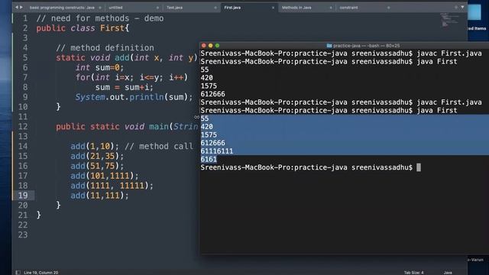Click highlighted output '612666' in terminal
Image resolution: width=489 pixels, height=275 pixels.
212,143
